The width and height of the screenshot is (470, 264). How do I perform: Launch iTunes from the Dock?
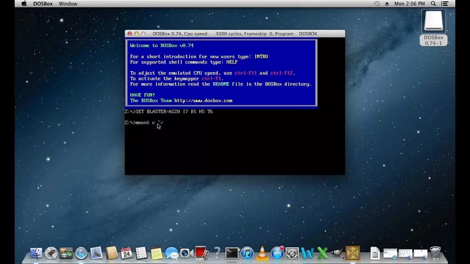coord(247,253)
